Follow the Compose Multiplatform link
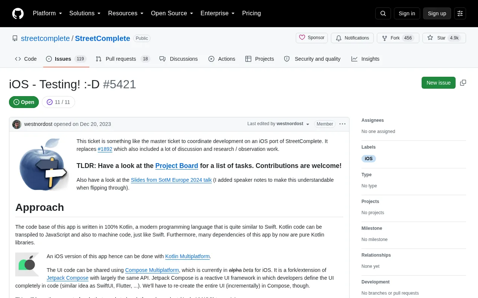The height and width of the screenshot is (298, 478). tap(152, 270)
